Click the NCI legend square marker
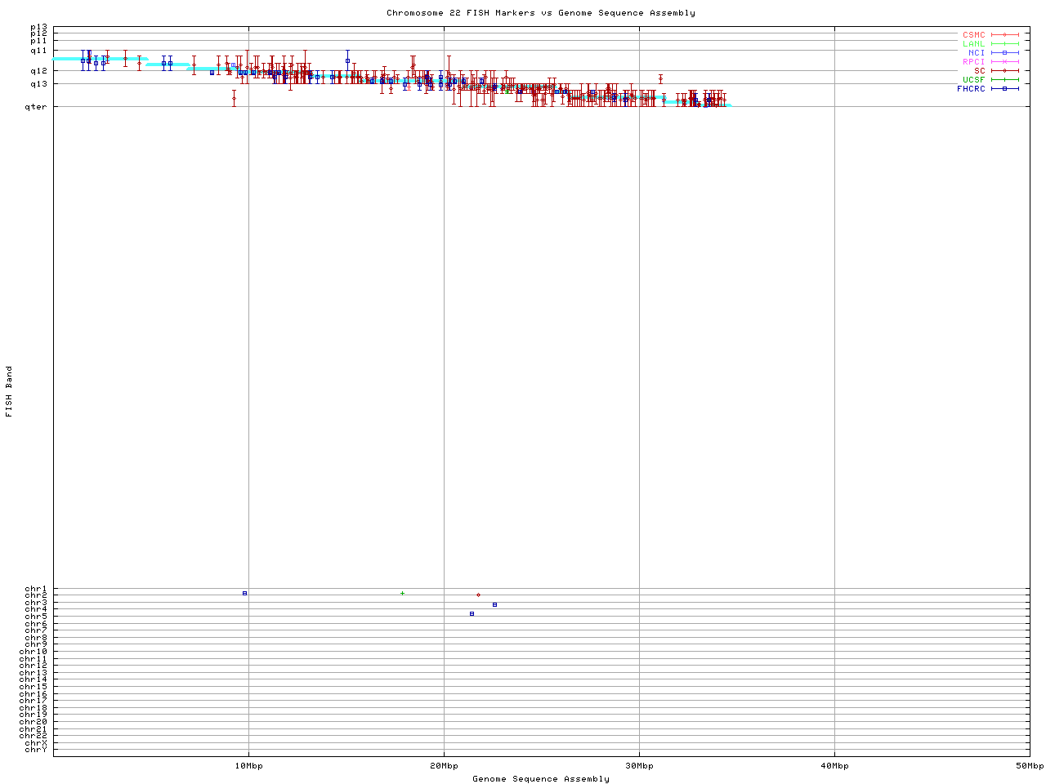This screenshot has height=784, width=1046. [x=1004, y=53]
